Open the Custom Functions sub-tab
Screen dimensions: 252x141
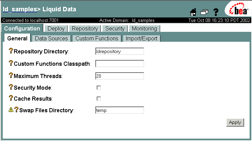pyautogui.click(x=97, y=38)
